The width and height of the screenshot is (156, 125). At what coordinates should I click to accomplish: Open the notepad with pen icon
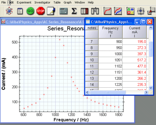(51, 11)
